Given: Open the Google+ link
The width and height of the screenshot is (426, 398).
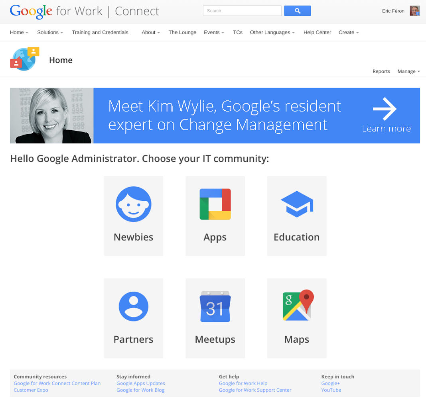Looking at the screenshot, I should [x=330, y=383].
